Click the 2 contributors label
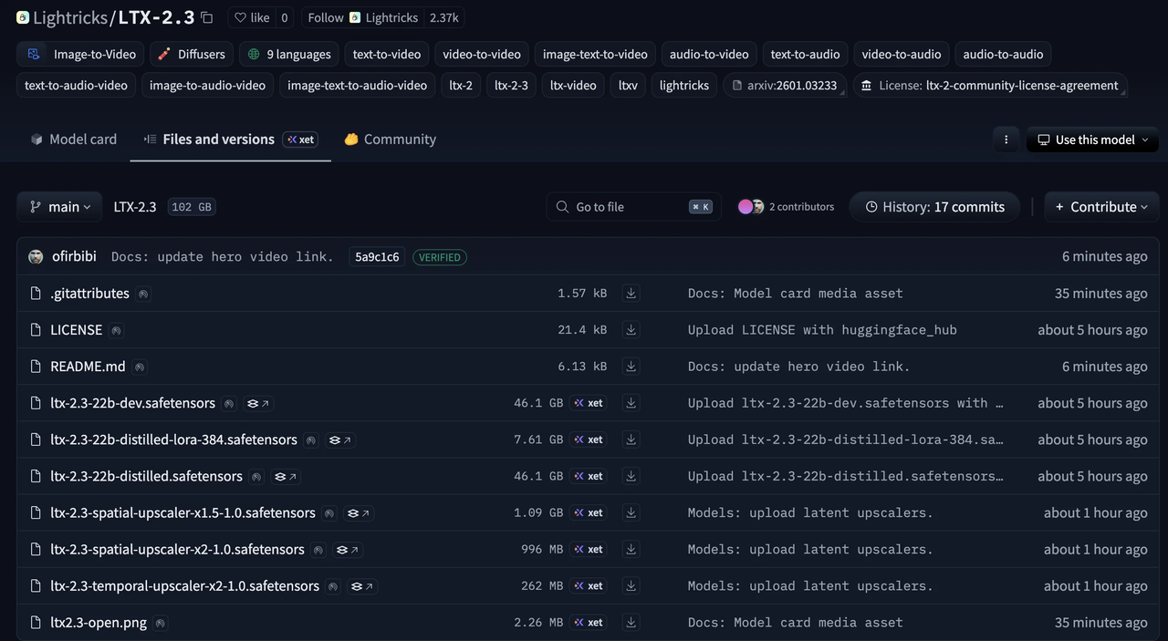 pyautogui.click(x=801, y=207)
